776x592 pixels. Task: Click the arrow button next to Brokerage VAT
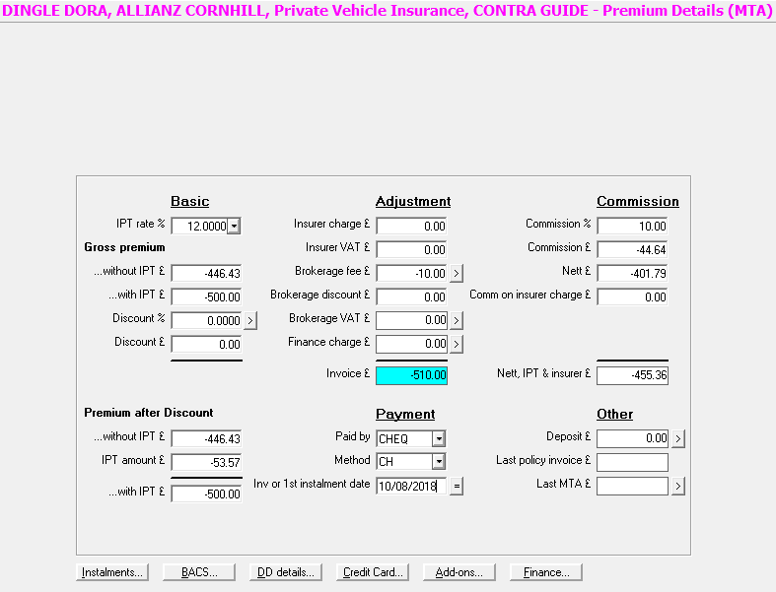[x=457, y=320]
